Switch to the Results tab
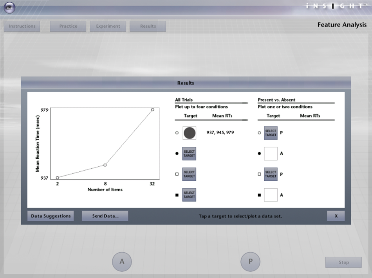This screenshot has width=372, height=278. pyautogui.click(x=148, y=26)
